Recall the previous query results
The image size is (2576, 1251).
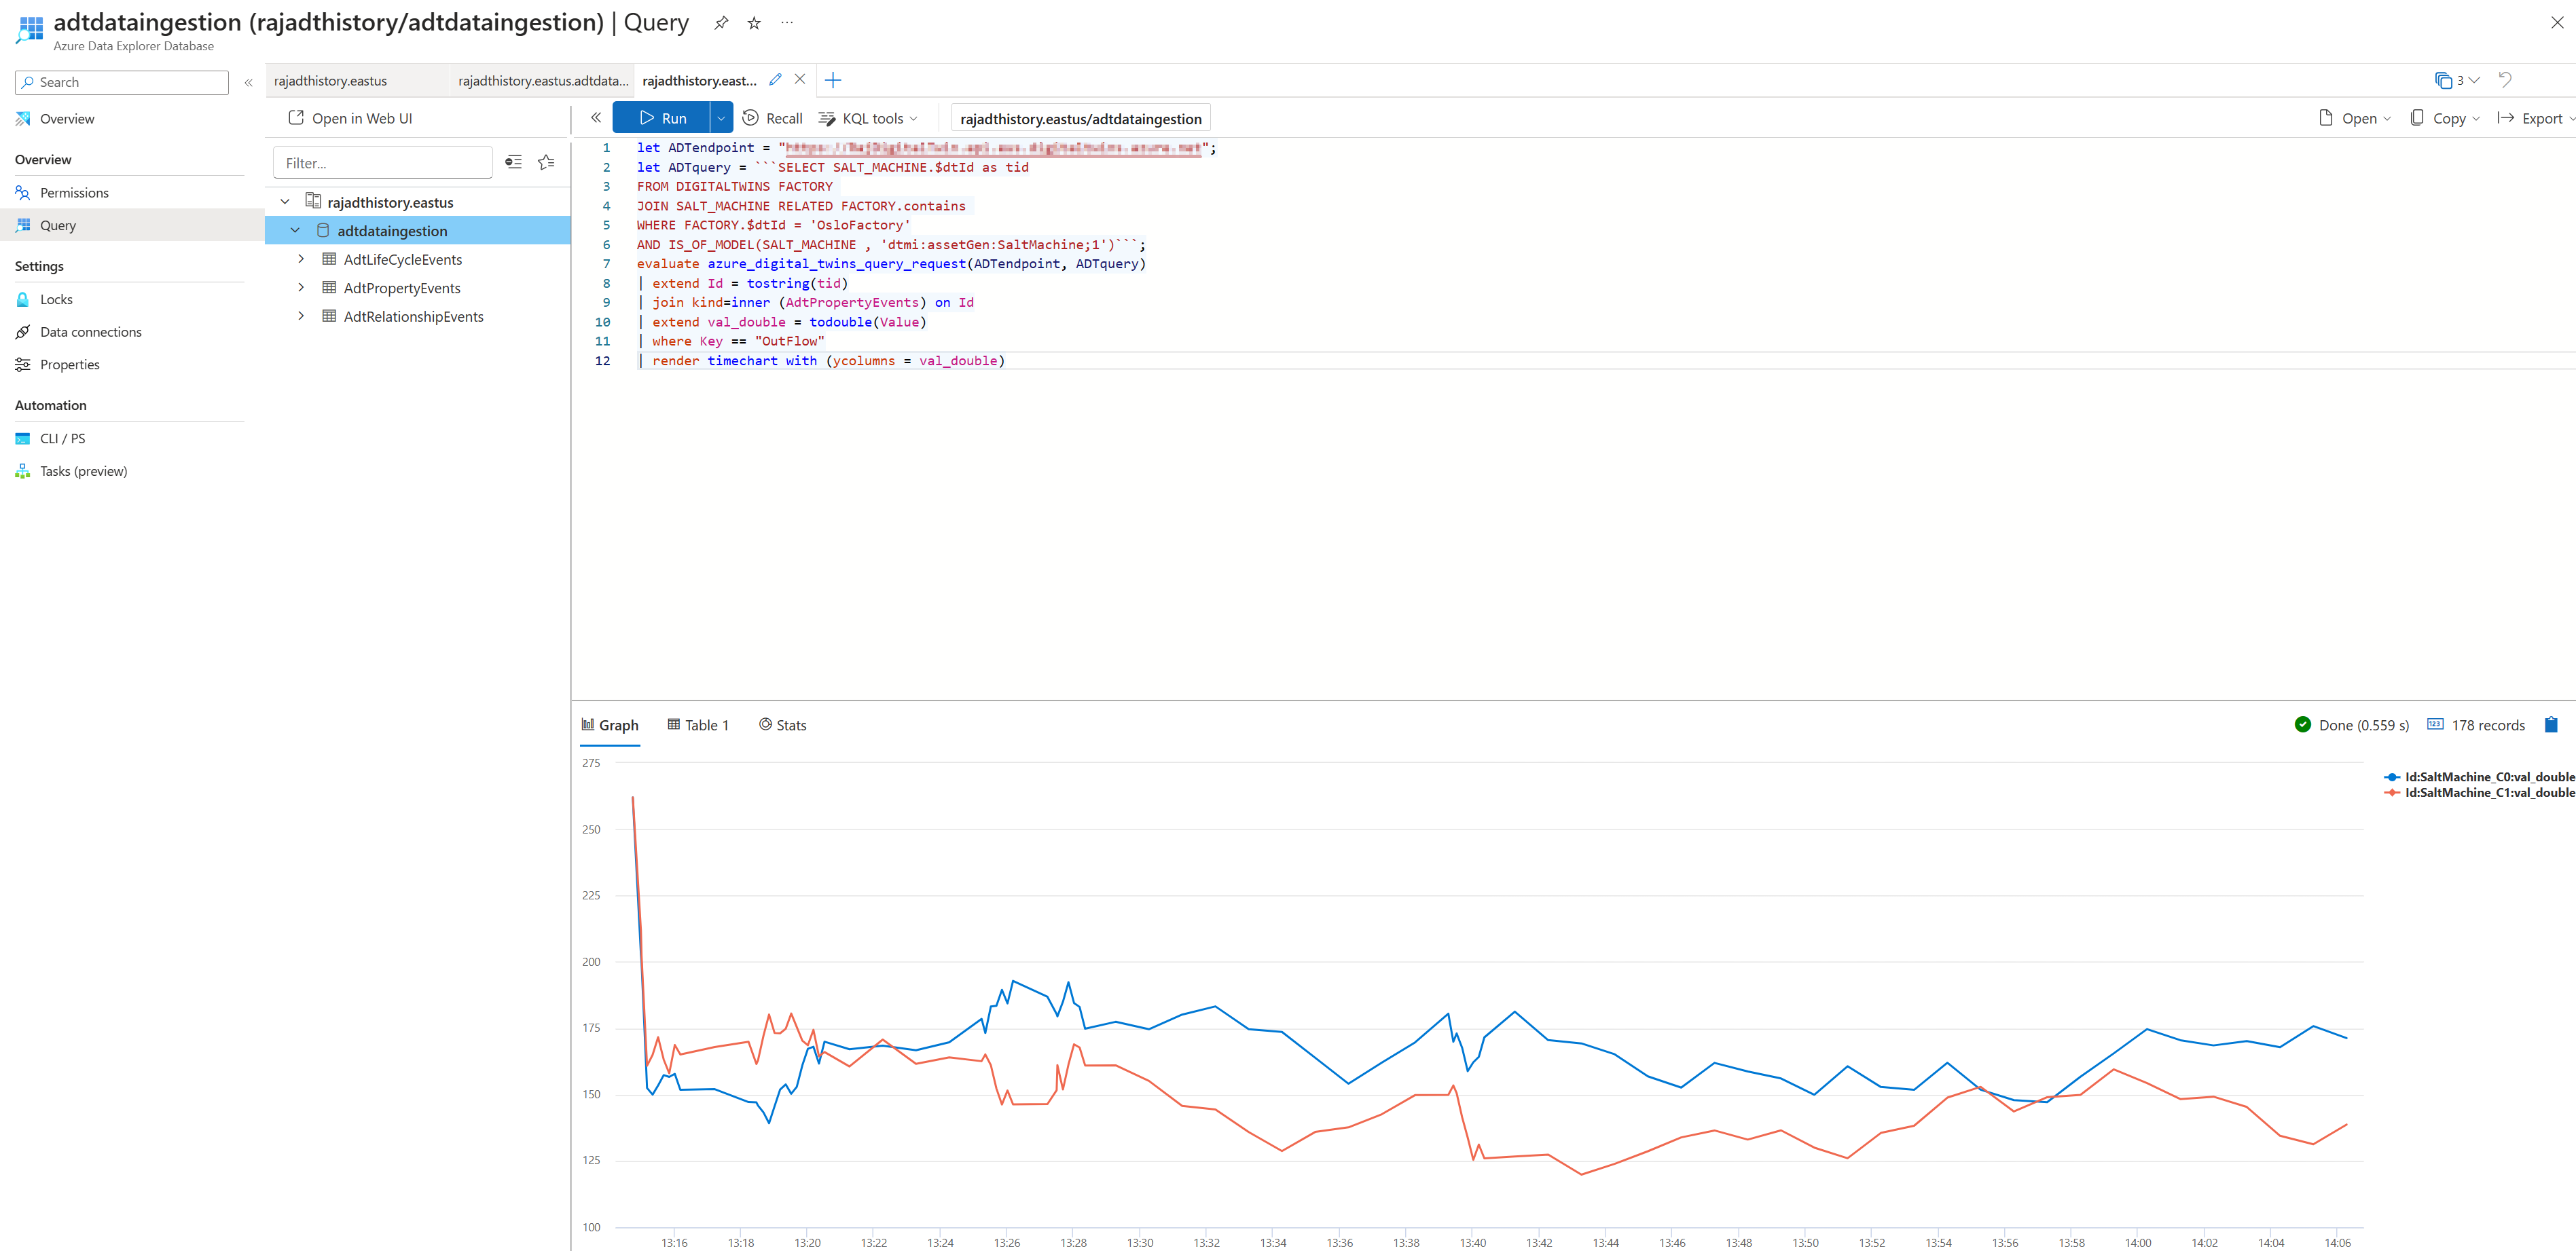tap(772, 118)
